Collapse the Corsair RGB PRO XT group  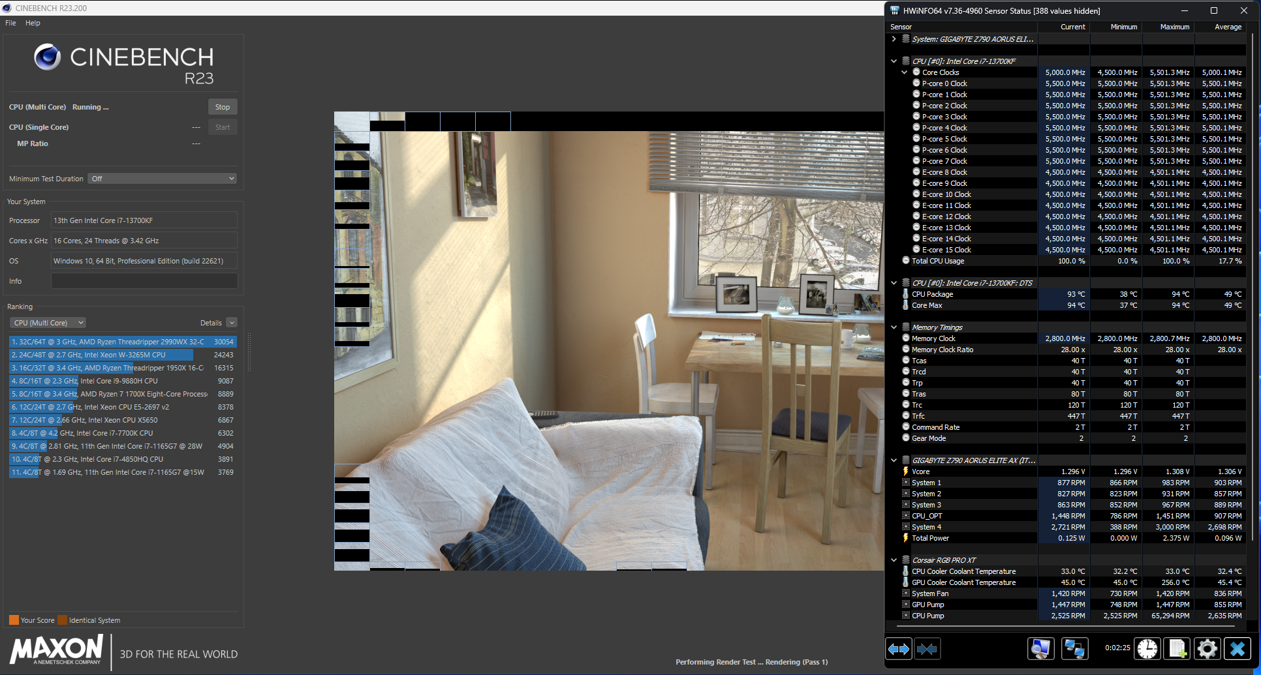click(x=894, y=560)
